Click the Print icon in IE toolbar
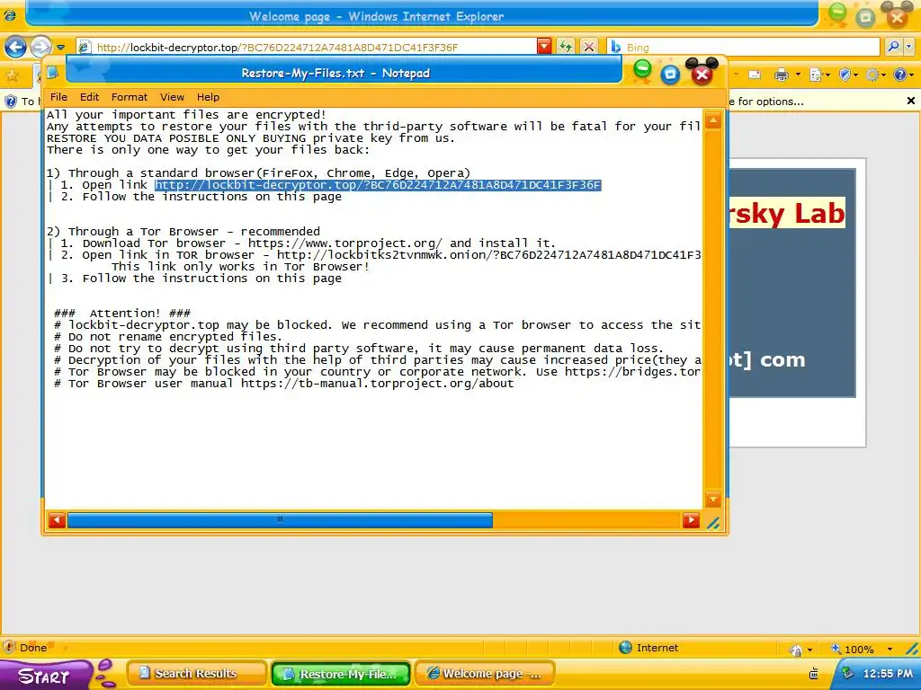The image size is (921, 690). (782, 75)
